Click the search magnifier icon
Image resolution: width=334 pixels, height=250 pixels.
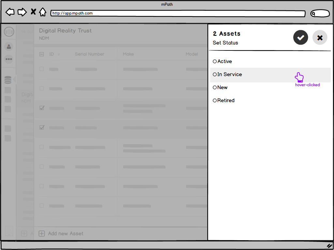click(314, 13)
